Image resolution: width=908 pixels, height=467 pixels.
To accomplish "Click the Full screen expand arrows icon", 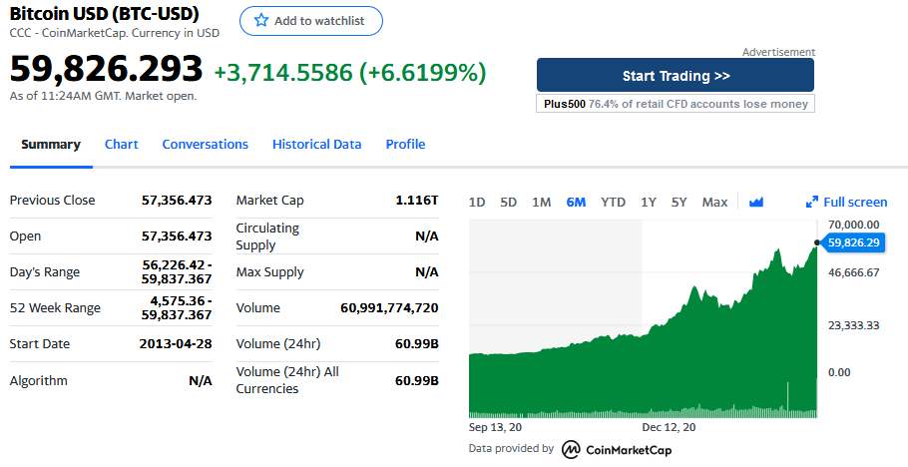I will (x=812, y=202).
